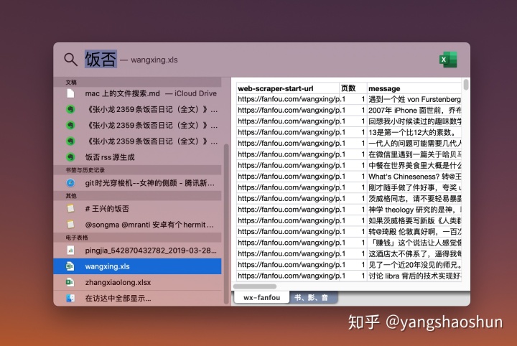Click Evernote icon of 饭否 rss 源生成
This screenshot has width=517, height=346.
[70, 157]
